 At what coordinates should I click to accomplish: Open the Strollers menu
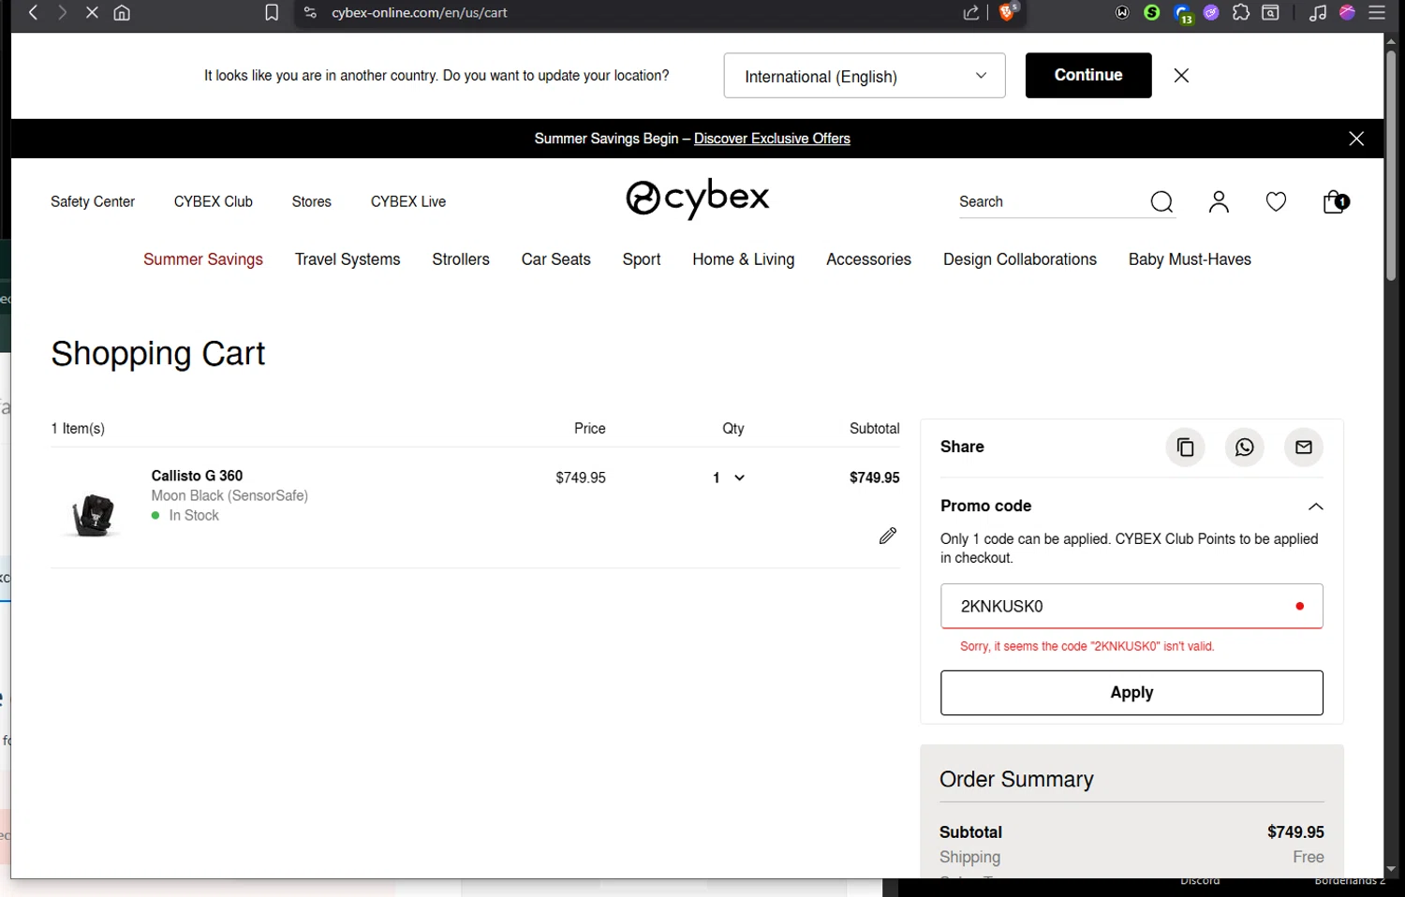[x=461, y=259]
